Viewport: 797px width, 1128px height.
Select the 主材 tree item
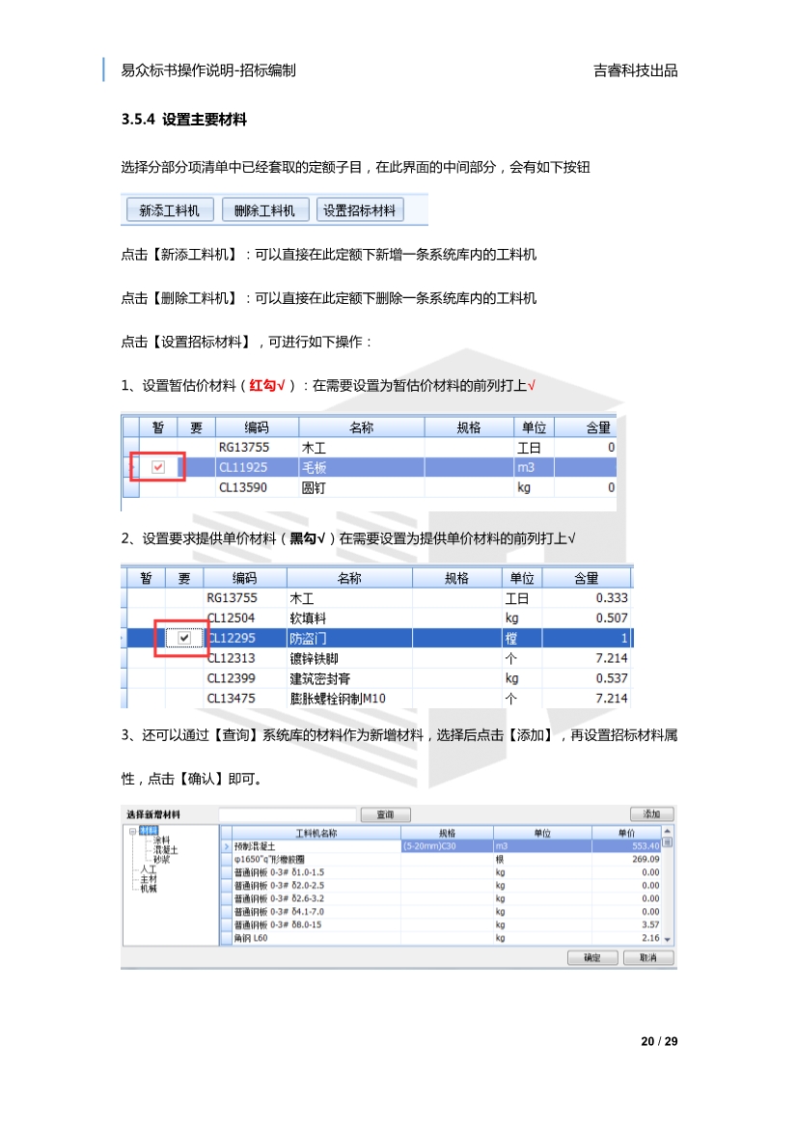149,879
